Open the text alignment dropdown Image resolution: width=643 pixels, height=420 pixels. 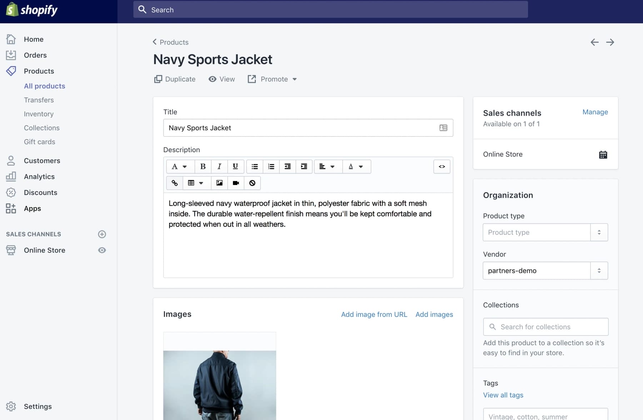click(327, 166)
